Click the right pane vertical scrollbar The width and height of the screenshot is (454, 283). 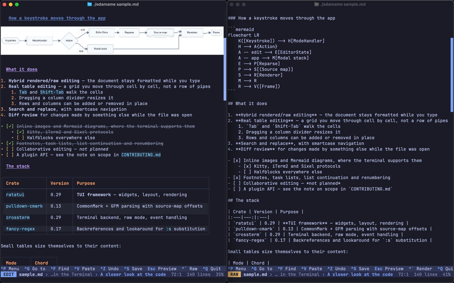point(452,75)
